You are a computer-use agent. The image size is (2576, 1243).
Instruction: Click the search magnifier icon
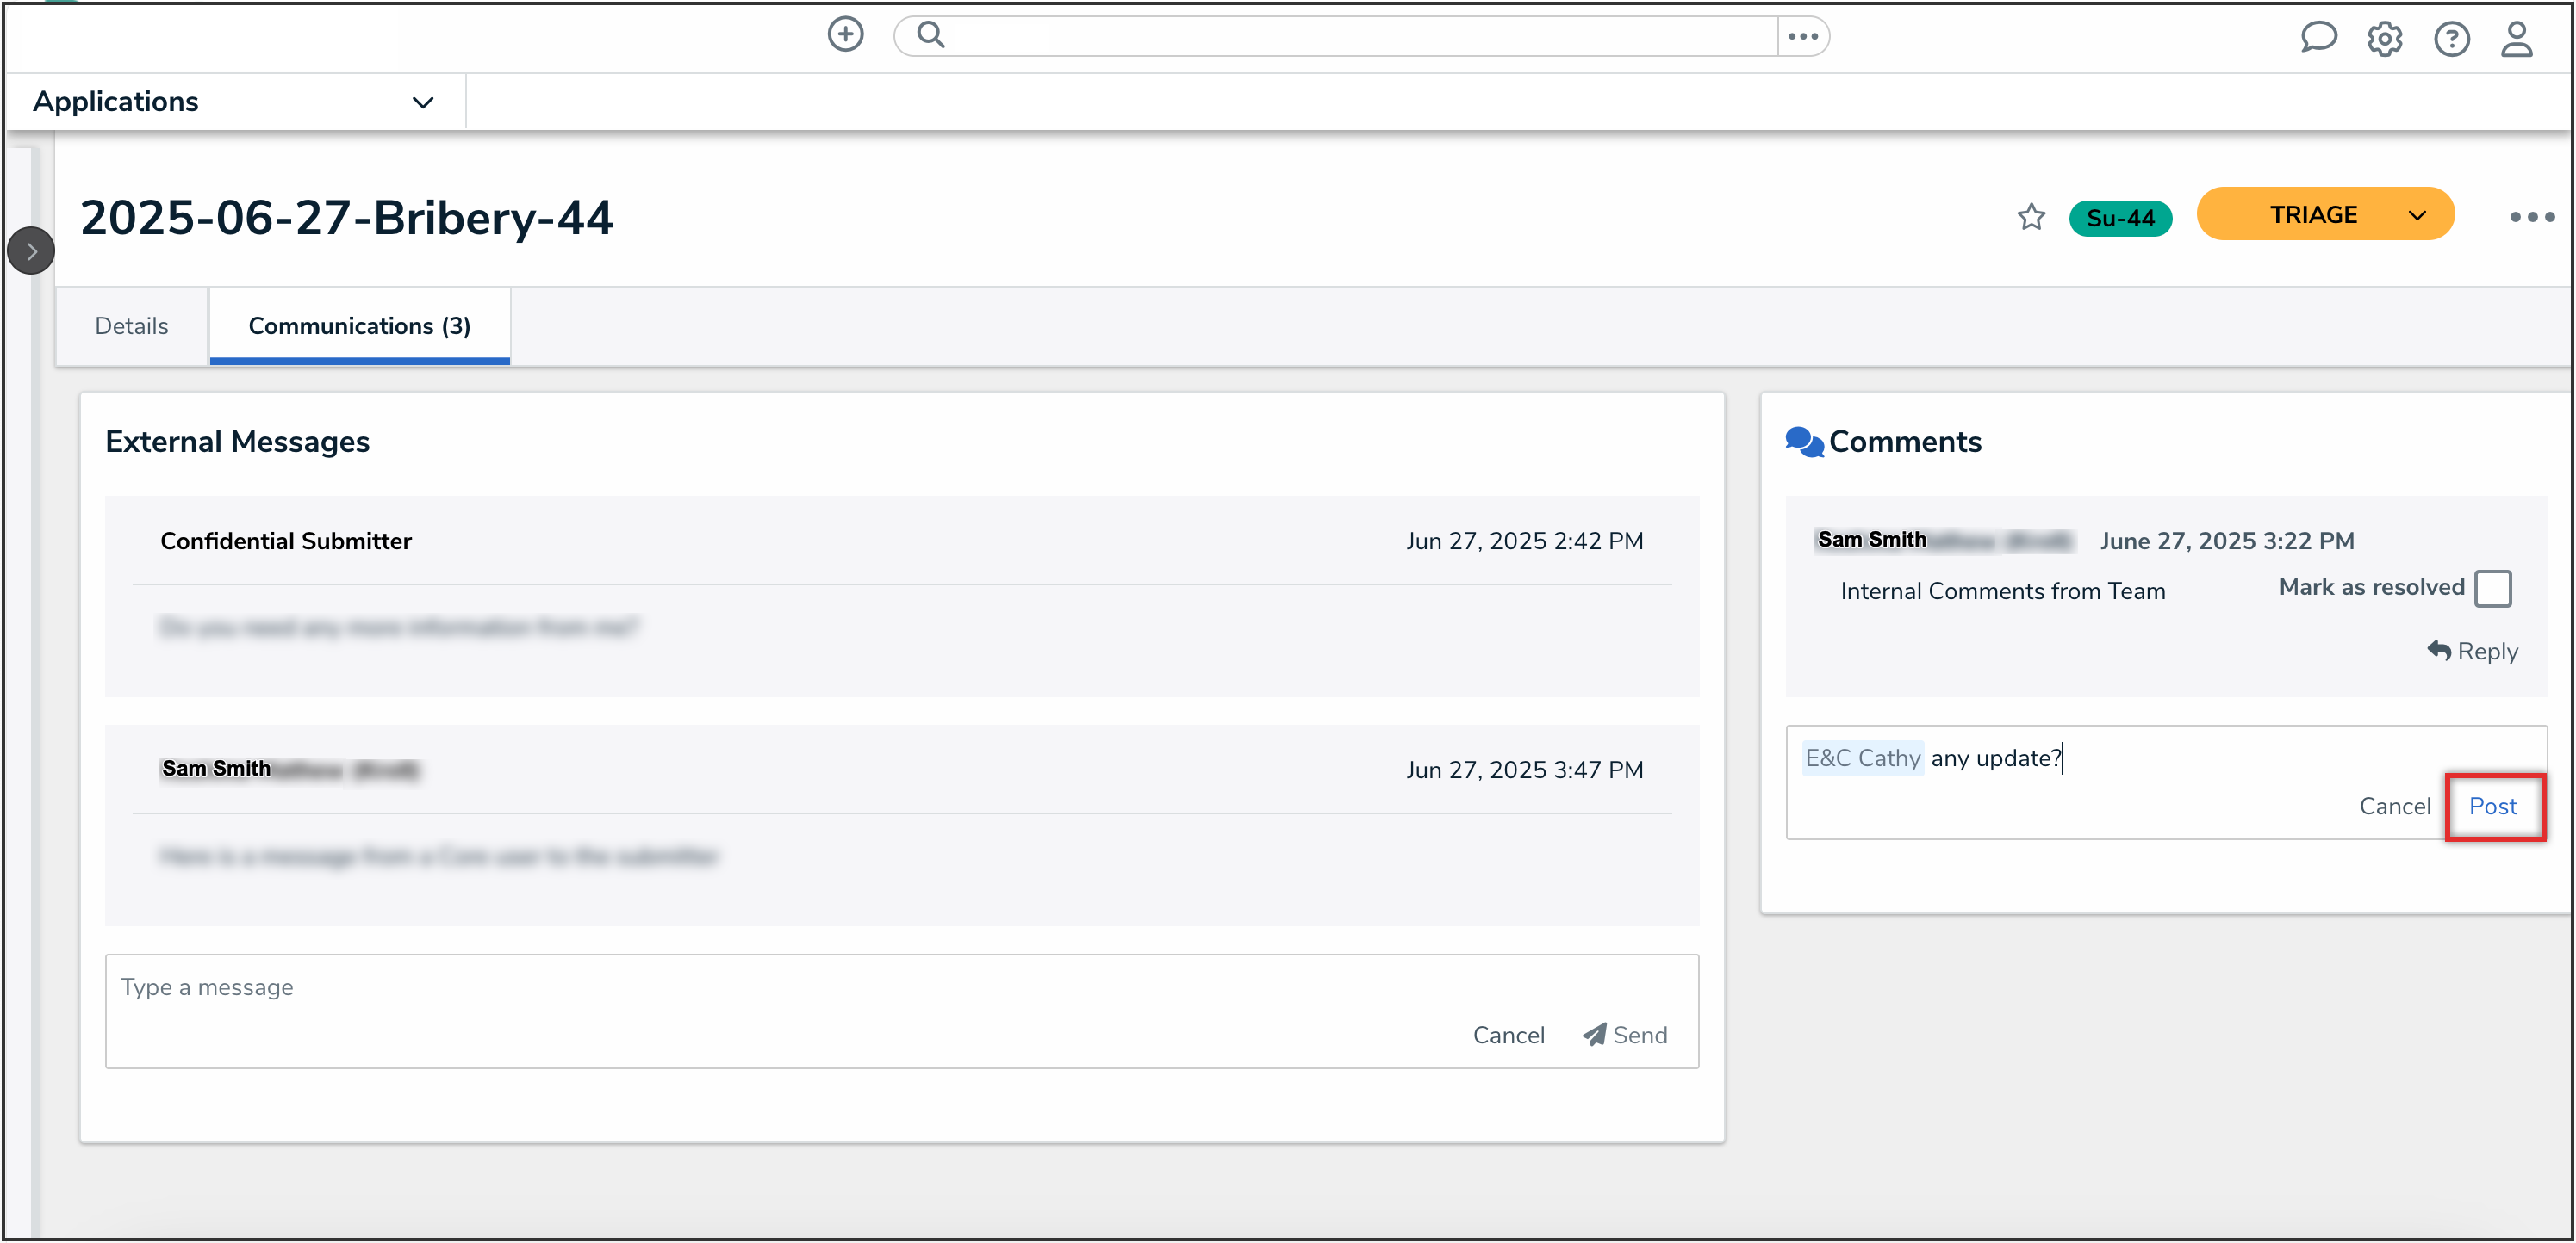tap(931, 35)
